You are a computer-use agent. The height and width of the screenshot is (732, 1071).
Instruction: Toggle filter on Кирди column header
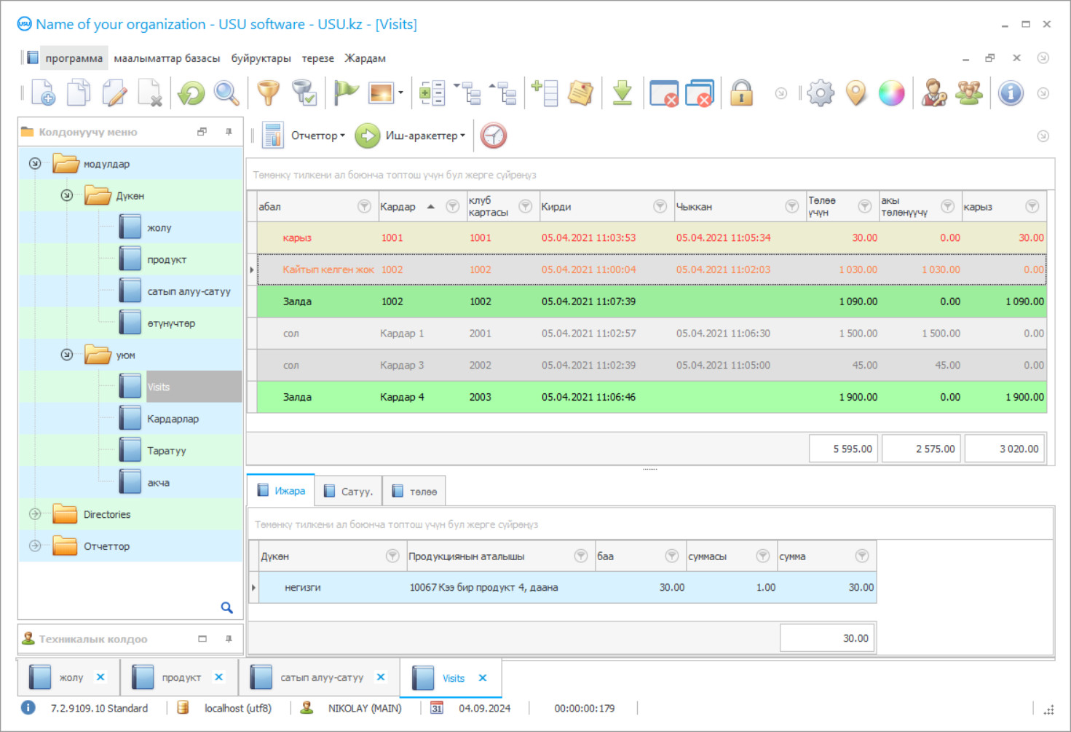pyautogui.click(x=660, y=207)
